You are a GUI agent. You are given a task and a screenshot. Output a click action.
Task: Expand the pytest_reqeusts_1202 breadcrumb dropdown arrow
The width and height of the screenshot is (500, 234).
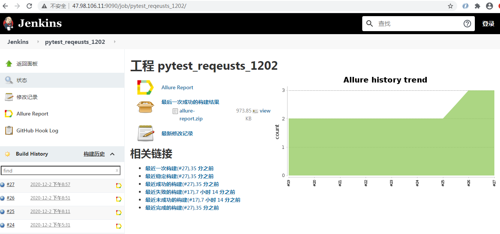114,42
